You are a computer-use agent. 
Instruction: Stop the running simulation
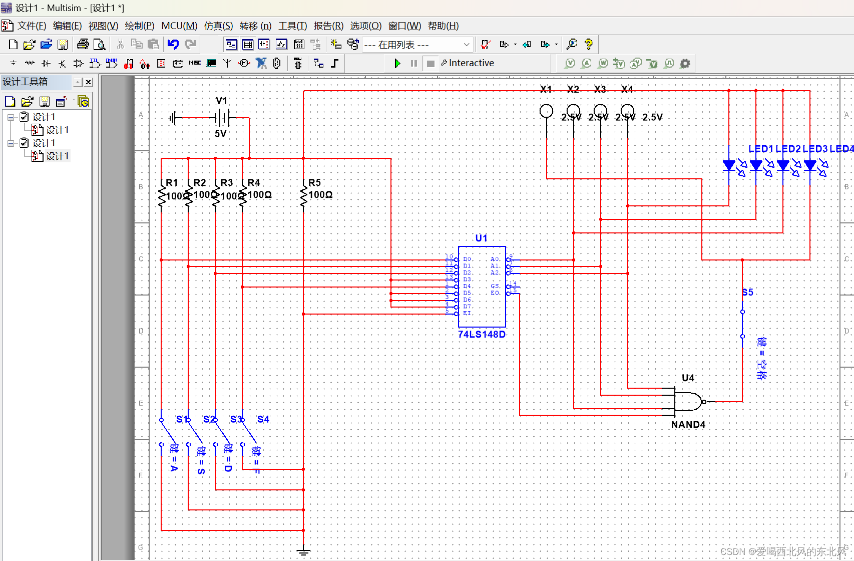pos(431,63)
